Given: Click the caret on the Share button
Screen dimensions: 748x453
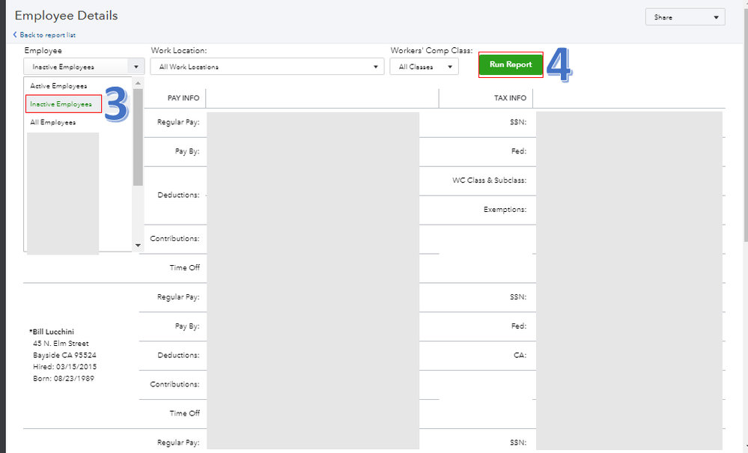Looking at the screenshot, I should pos(716,17).
